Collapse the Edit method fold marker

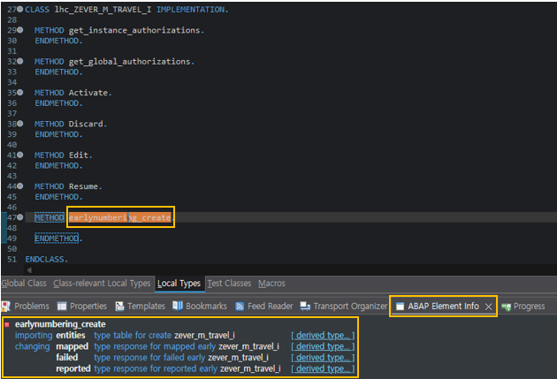pyautogui.click(x=20, y=155)
